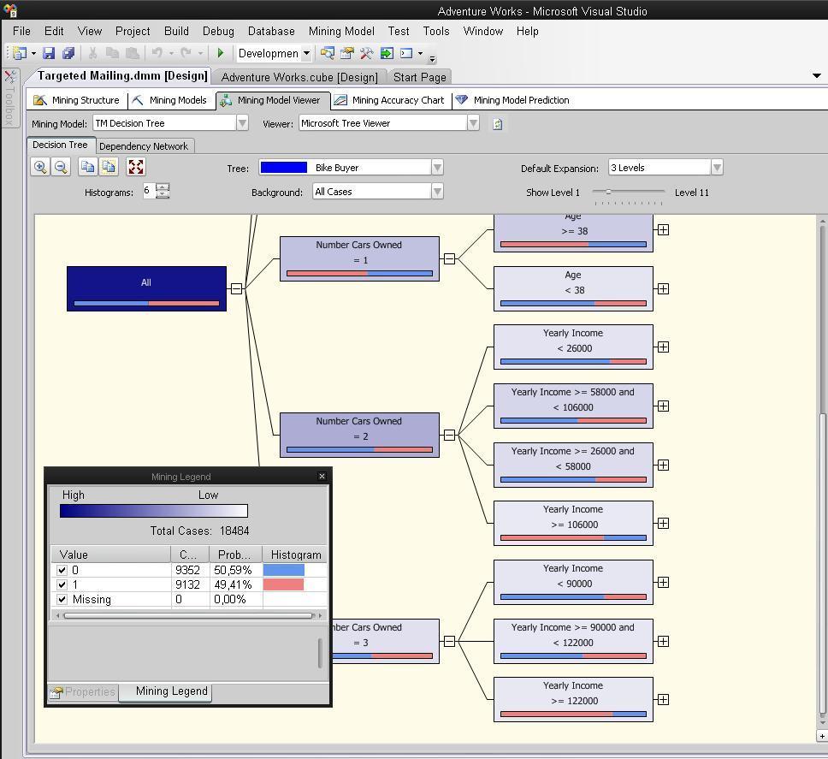Click the disabled Cut scissors icon

[x=93, y=53]
